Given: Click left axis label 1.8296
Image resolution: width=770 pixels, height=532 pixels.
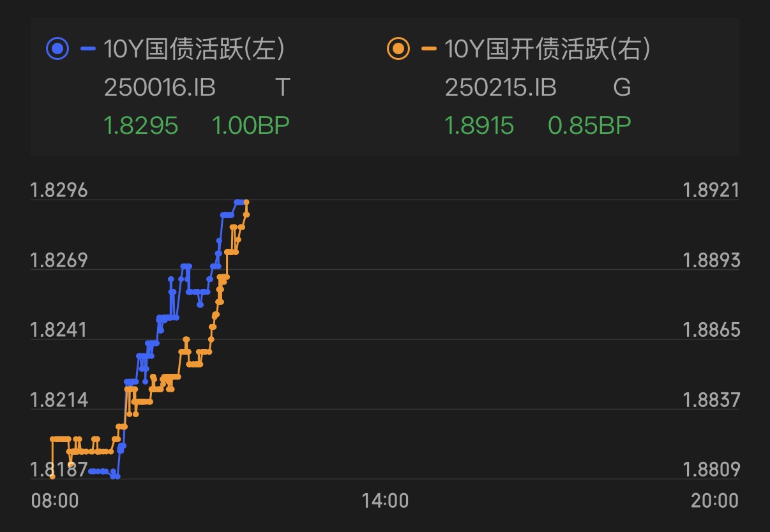Looking at the screenshot, I should [x=59, y=190].
